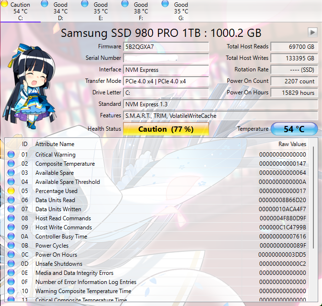Click the status orb for Power Cycles
322x306 pixels.
tap(11, 245)
